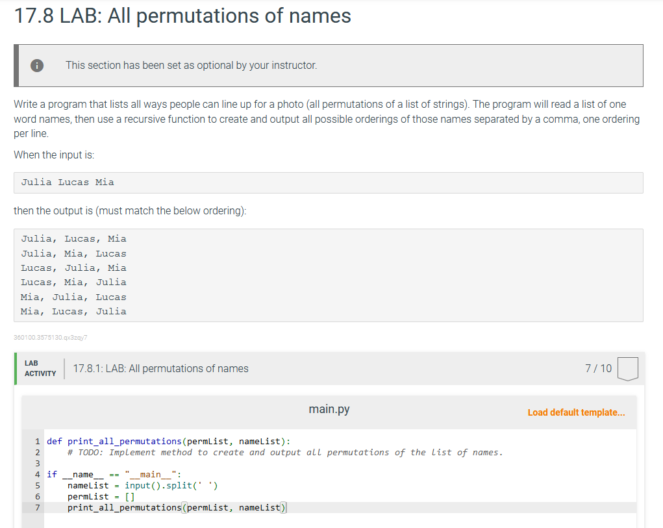663x528 pixels.
Task: Click the Load default template link
Action: click(x=576, y=412)
